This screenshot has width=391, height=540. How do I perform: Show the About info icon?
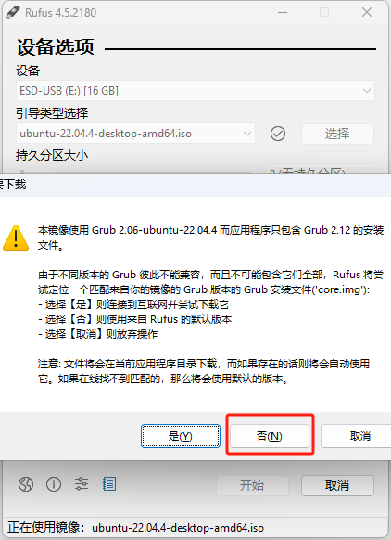pyautogui.click(x=54, y=484)
